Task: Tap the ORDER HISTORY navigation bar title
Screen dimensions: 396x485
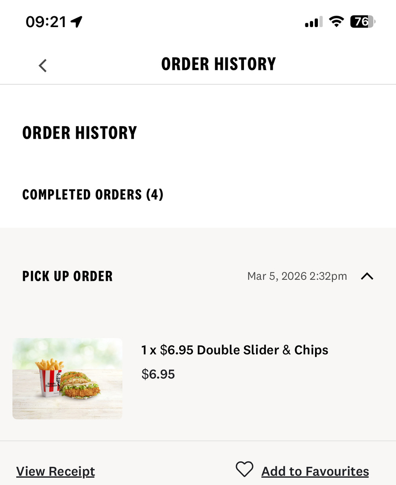Action: [218, 64]
